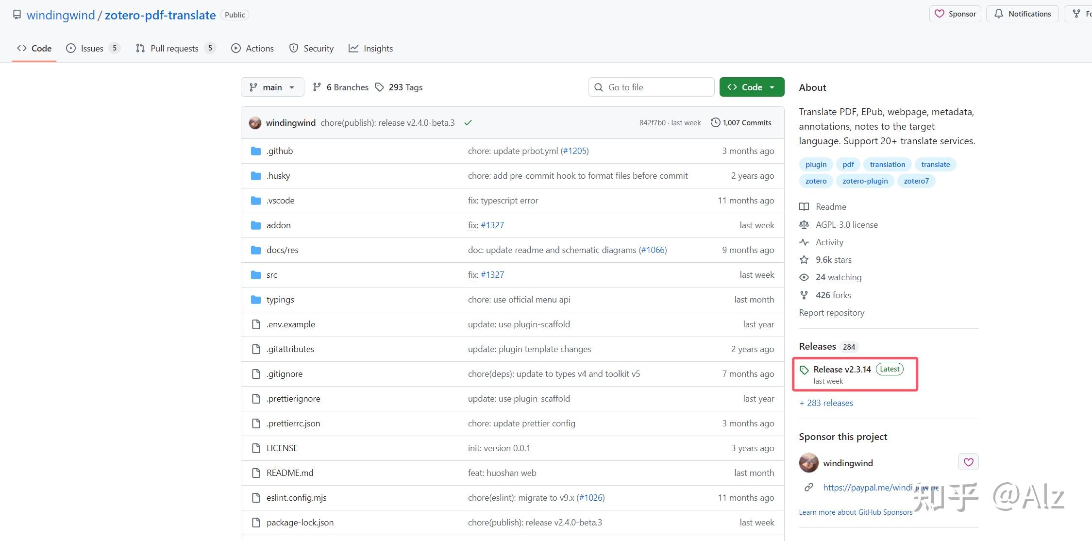The width and height of the screenshot is (1092, 541).
Task: Click the commit history clock icon
Action: coord(715,122)
